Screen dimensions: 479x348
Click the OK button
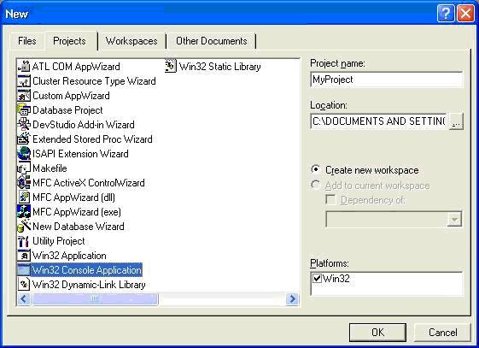click(x=377, y=332)
